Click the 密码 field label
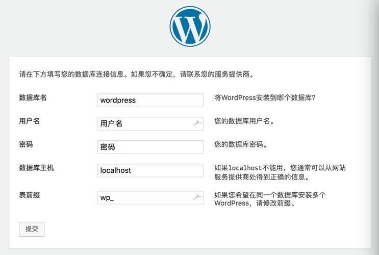The height and width of the screenshot is (255, 379). (26, 144)
